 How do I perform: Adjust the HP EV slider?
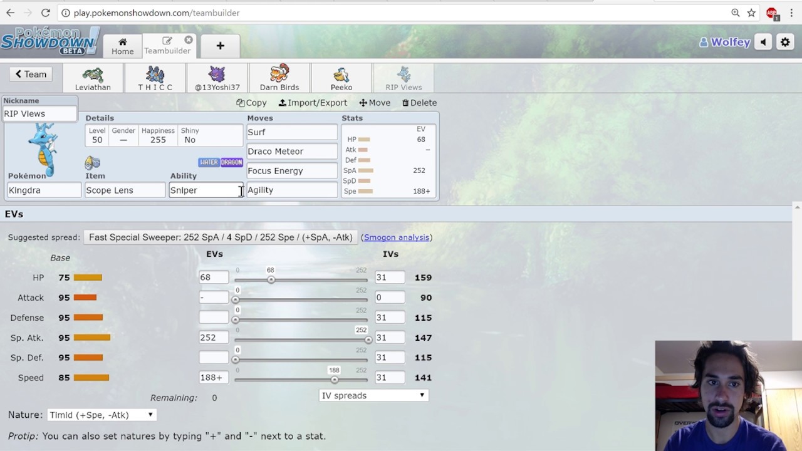pos(301,279)
